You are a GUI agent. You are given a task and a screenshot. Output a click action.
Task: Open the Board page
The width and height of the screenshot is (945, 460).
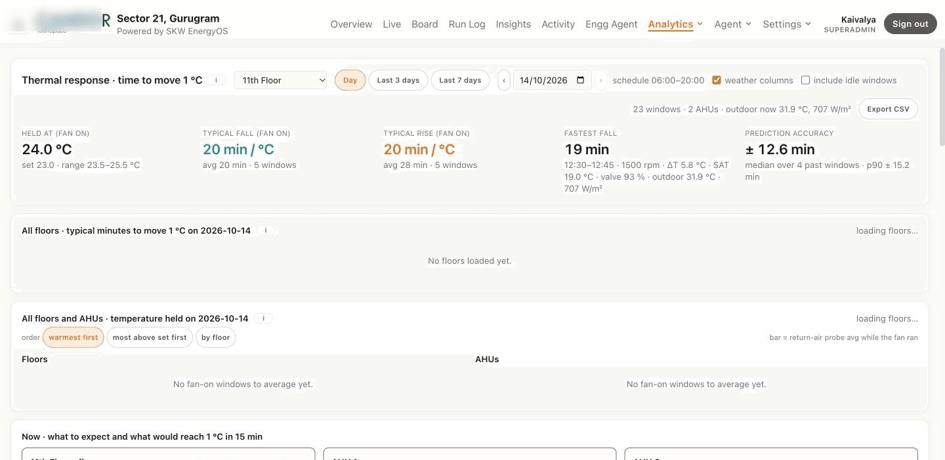pos(425,24)
